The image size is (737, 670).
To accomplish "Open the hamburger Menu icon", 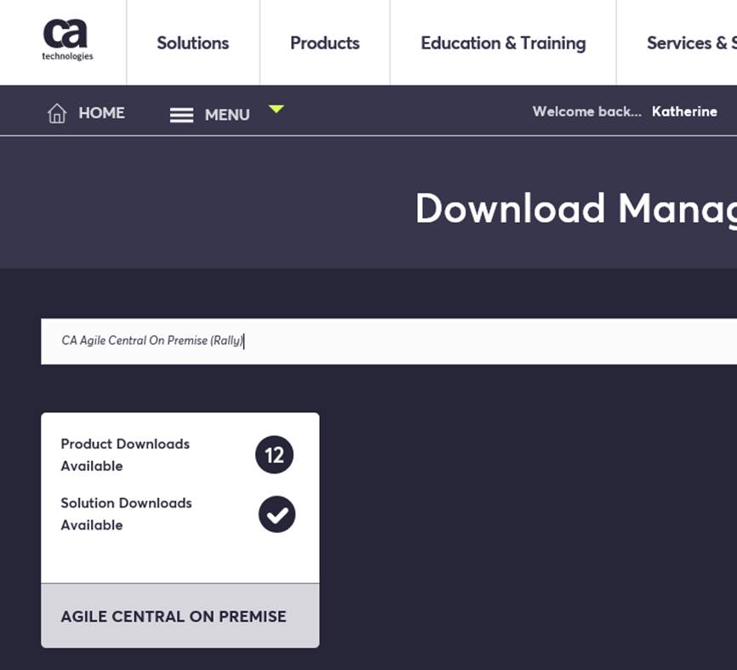I will click(181, 115).
